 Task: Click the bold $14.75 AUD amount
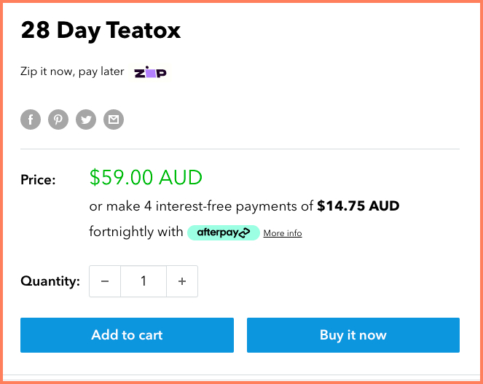point(358,206)
